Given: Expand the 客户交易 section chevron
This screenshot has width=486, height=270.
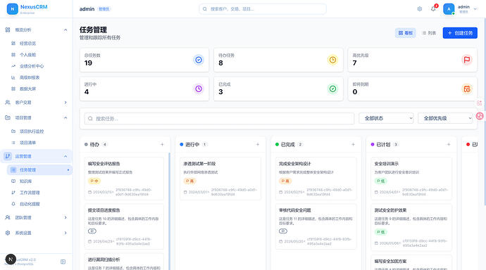Looking at the screenshot, I should 66,103.
